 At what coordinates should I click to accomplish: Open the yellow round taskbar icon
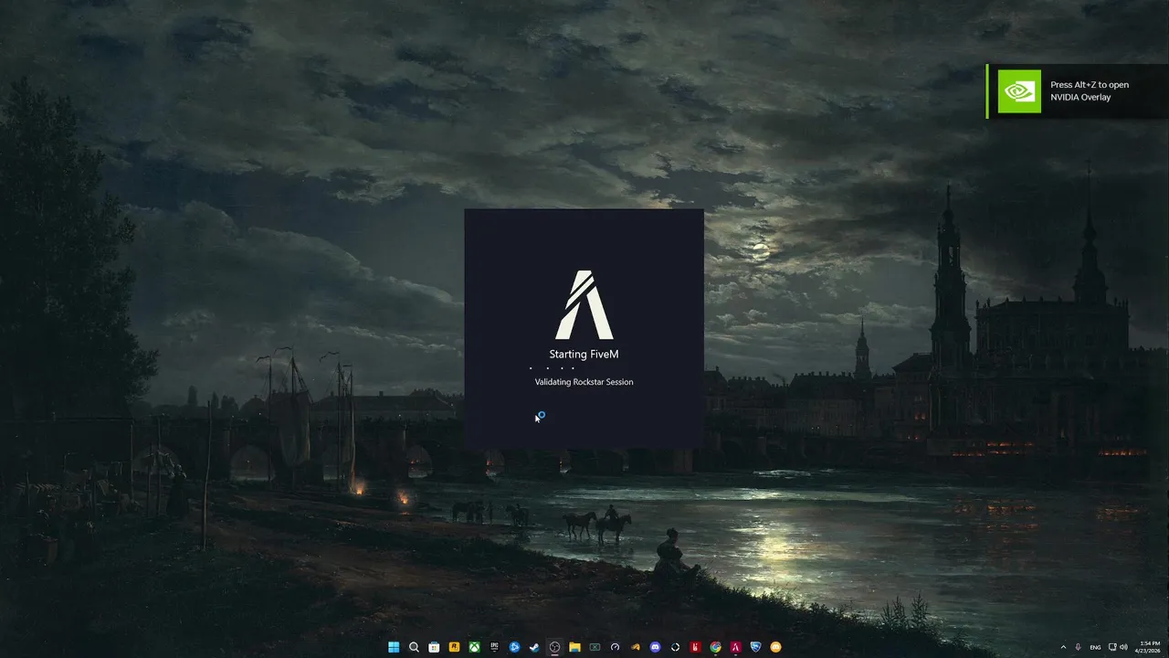(775, 647)
